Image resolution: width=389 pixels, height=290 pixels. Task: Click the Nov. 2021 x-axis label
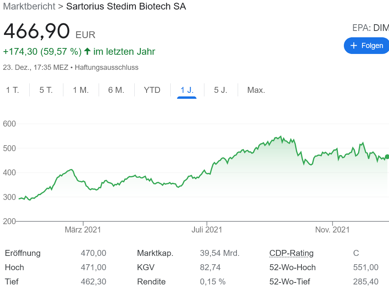(x=332, y=230)
